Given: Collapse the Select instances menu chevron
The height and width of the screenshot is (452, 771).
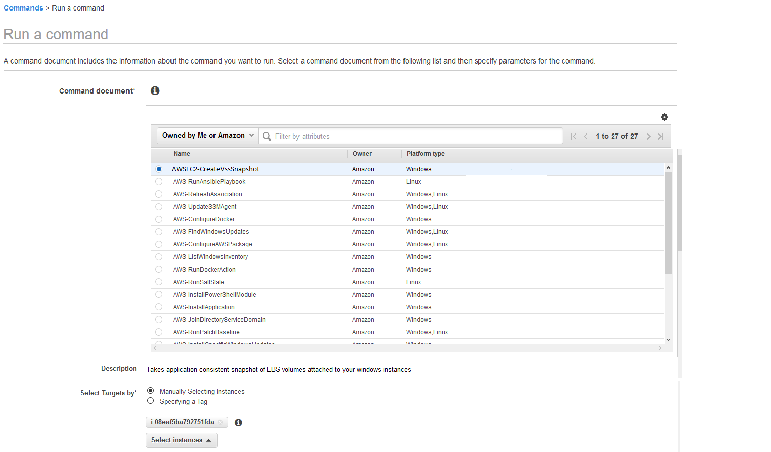Looking at the screenshot, I should [209, 440].
